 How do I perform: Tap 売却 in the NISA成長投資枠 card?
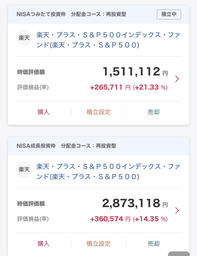point(153,243)
